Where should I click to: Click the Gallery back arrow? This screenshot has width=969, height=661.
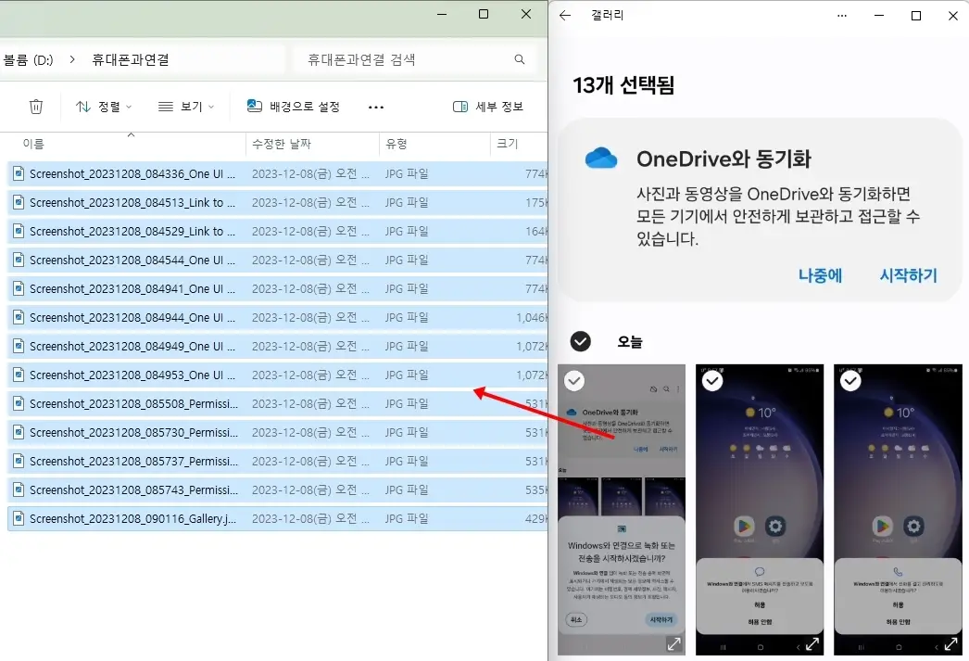click(x=565, y=16)
